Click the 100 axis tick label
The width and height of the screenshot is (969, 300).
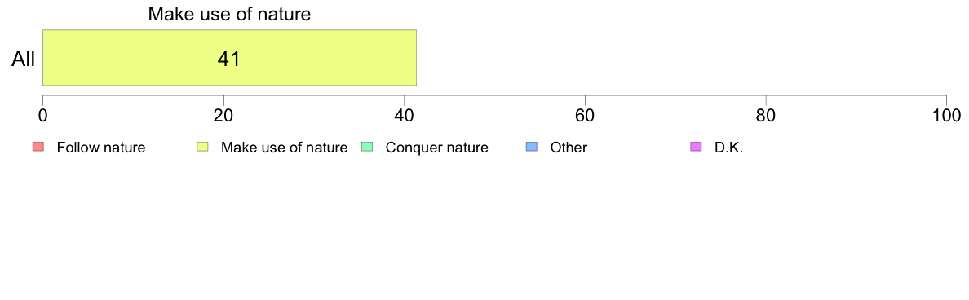pyautogui.click(x=945, y=115)
